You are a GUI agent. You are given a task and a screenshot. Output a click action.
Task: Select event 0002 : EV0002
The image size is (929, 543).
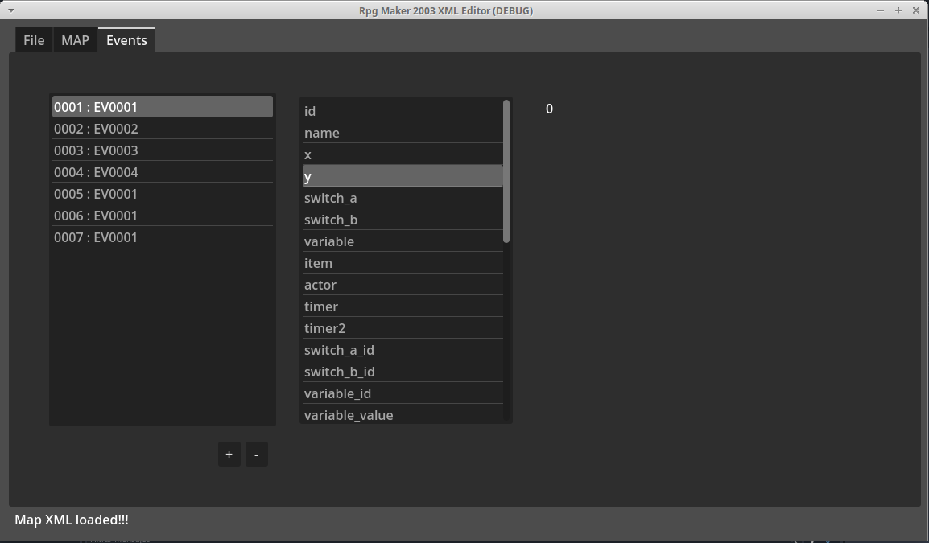click(x=163, y=129)
